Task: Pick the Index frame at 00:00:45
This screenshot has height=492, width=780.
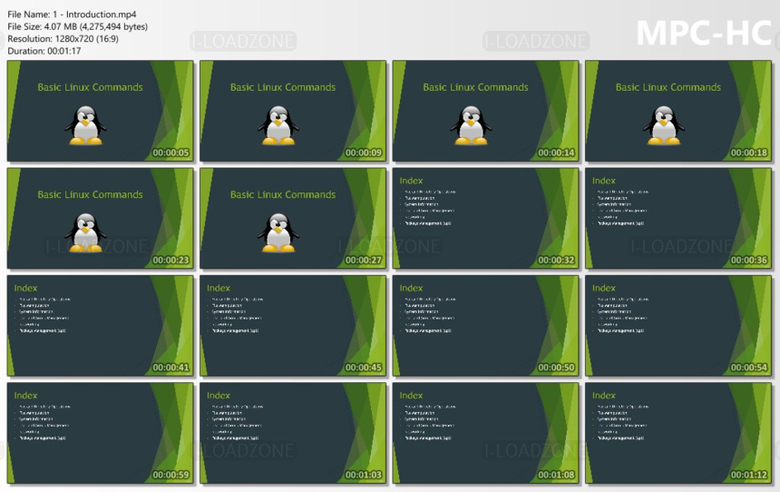Action: pyautogui.click(x=293, y=326)
